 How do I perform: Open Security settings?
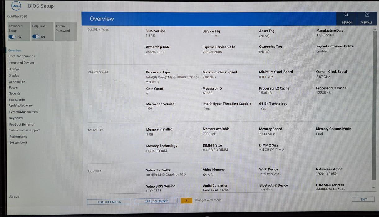15,93
